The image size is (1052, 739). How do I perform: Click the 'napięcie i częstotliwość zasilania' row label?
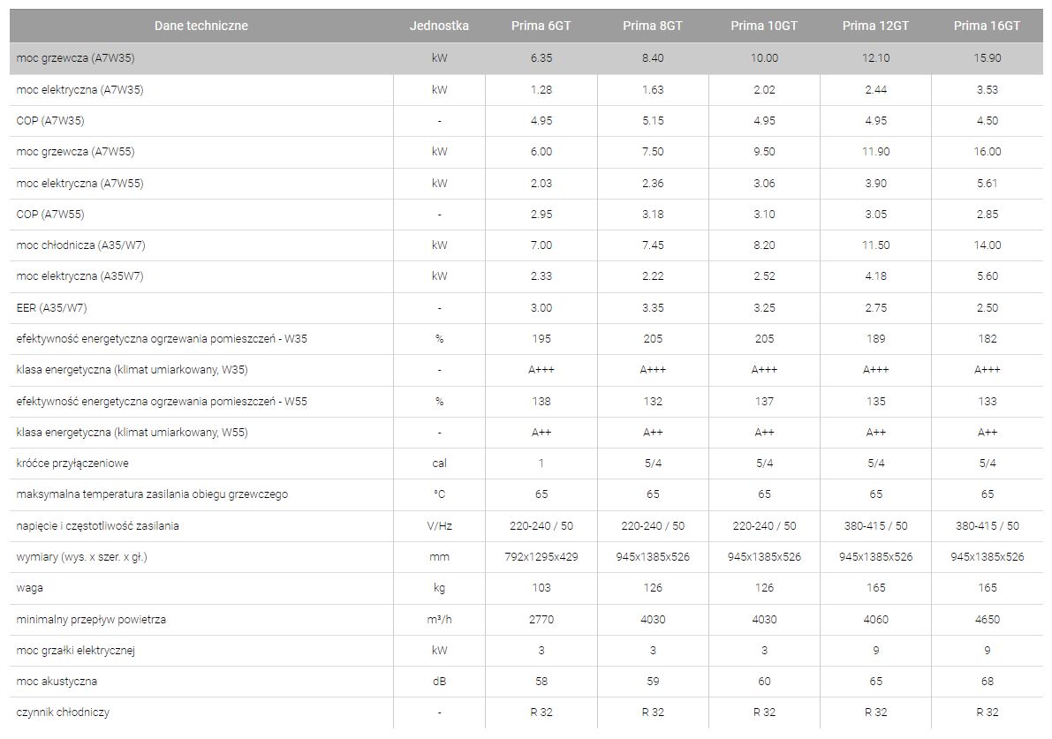[97, 526]
